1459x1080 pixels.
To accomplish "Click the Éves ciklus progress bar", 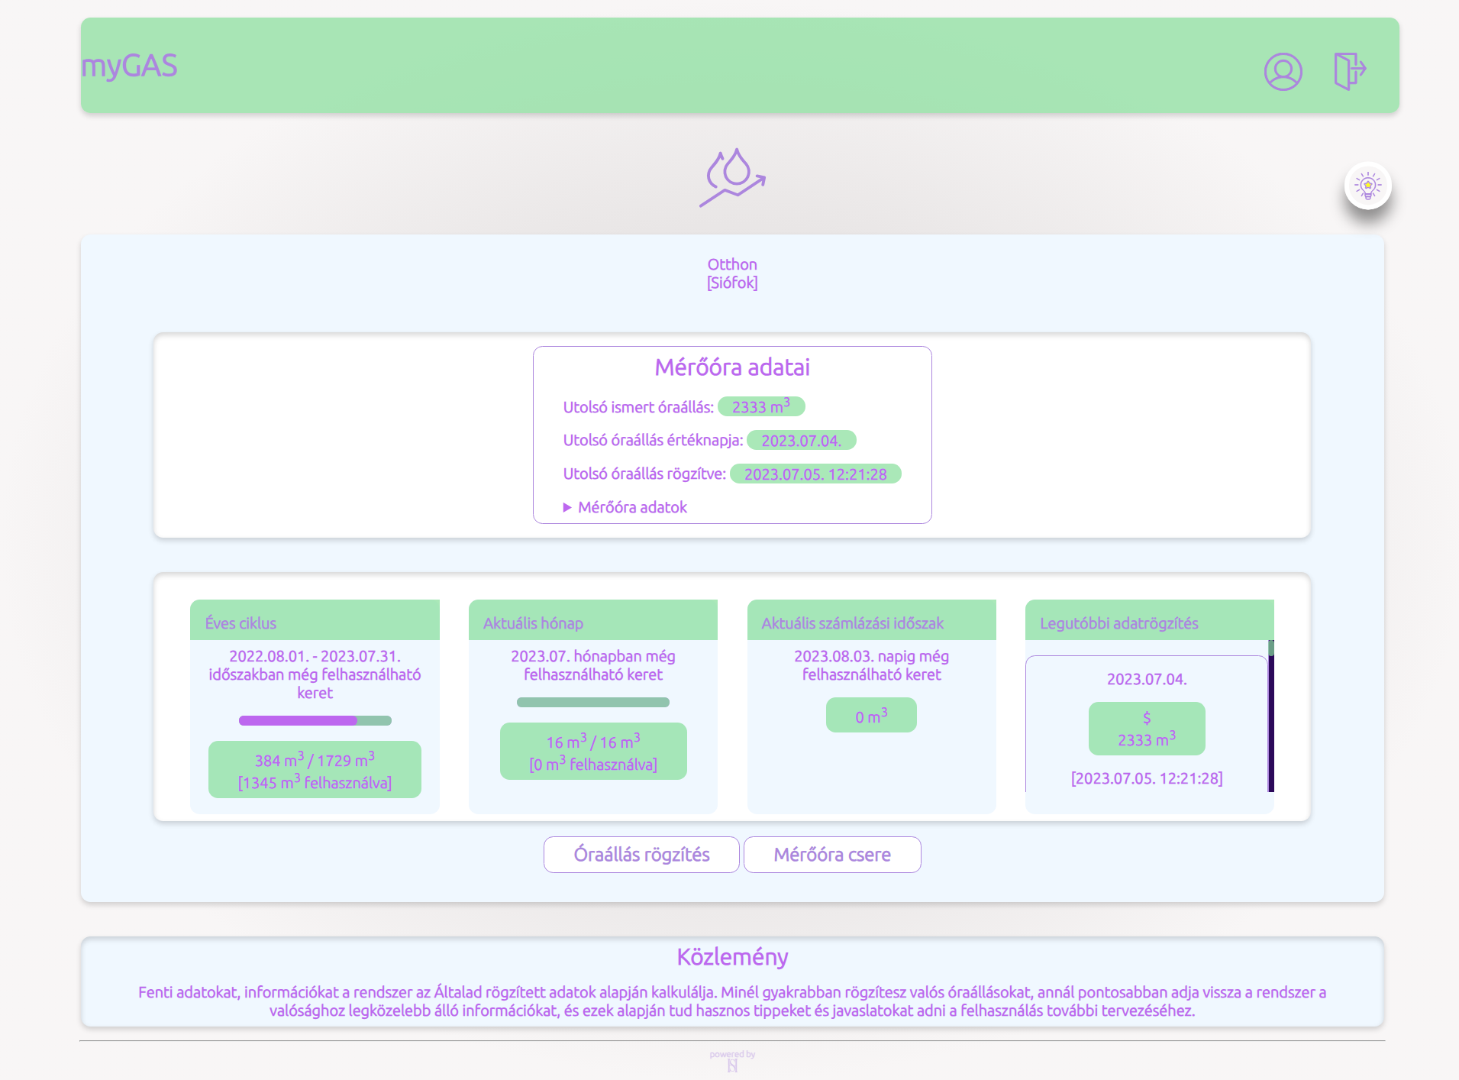I will click(x=315, y=720).
